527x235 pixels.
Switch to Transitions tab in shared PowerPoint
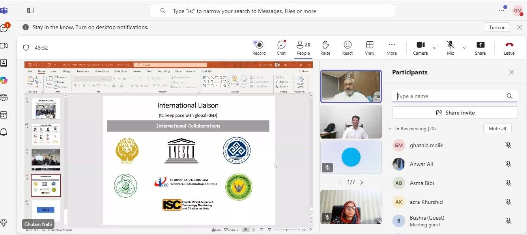click(83, 71)
